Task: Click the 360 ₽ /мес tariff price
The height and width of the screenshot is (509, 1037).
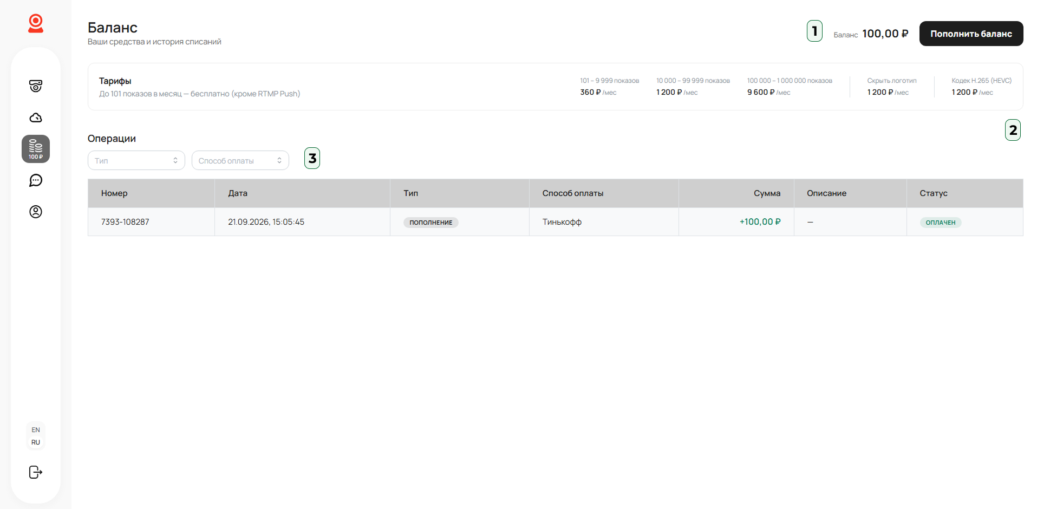Action: [x=598, y=93]
